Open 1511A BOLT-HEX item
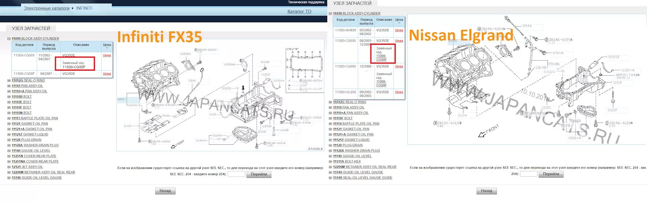 point(347,161)
